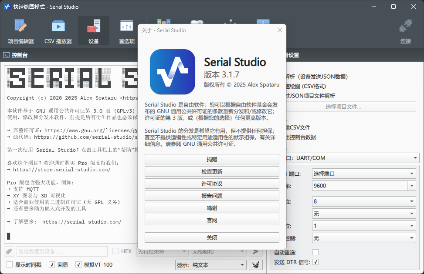424x274 pixels.
Task: Maximize the Serial Studio main window
Action: point(393,7)
